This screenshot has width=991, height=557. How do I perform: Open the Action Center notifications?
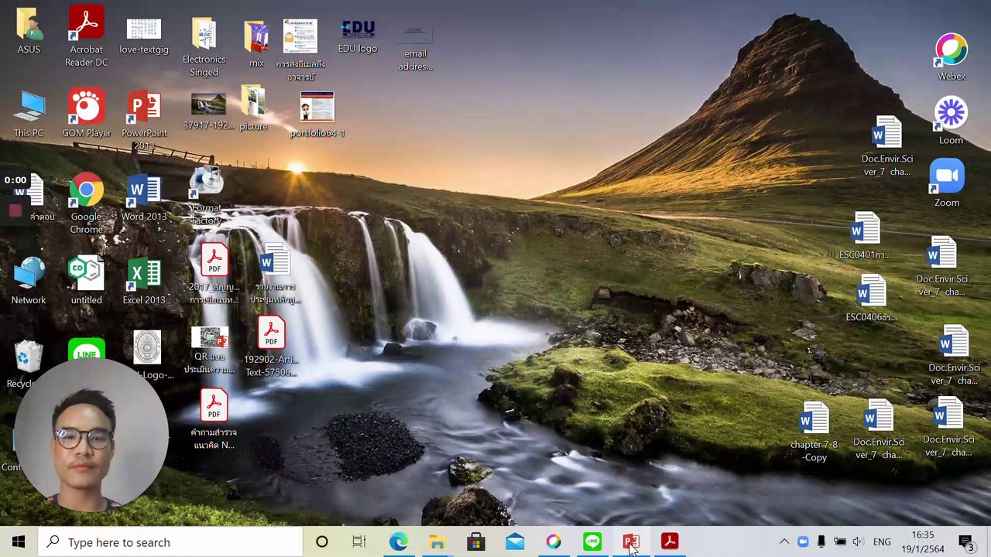pos(966,542)
